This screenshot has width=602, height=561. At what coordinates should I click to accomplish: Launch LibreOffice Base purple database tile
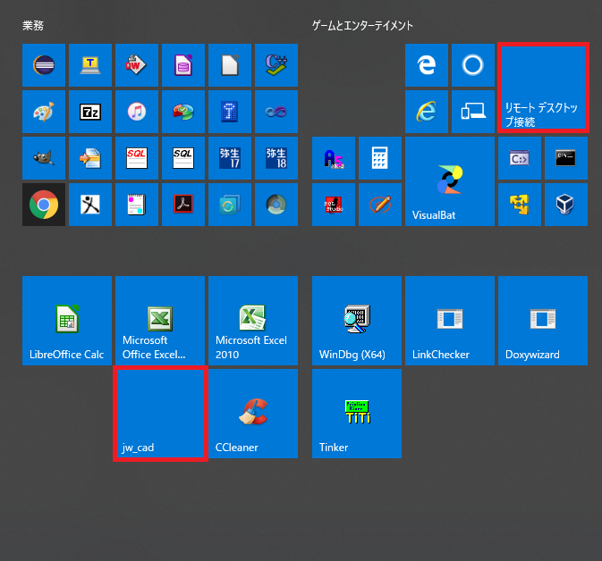[183, 65]
